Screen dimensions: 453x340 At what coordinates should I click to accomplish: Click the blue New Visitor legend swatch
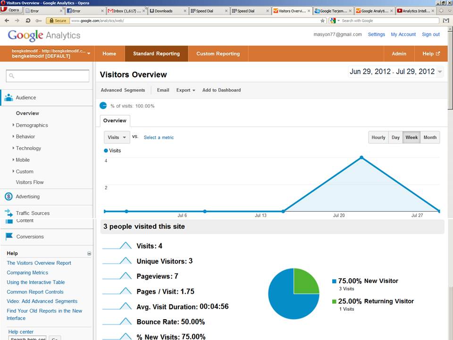click(334, 281)
